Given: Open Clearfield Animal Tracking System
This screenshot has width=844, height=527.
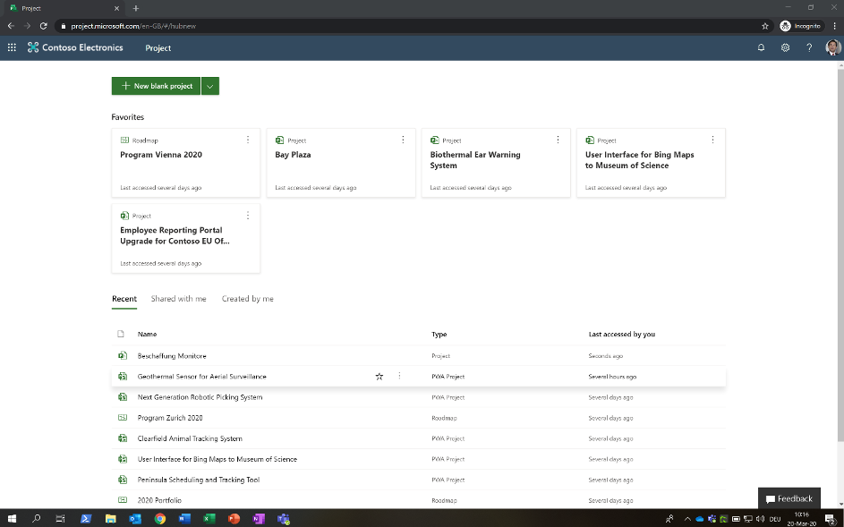Looking at the screenshot, I should pos(190,438).
